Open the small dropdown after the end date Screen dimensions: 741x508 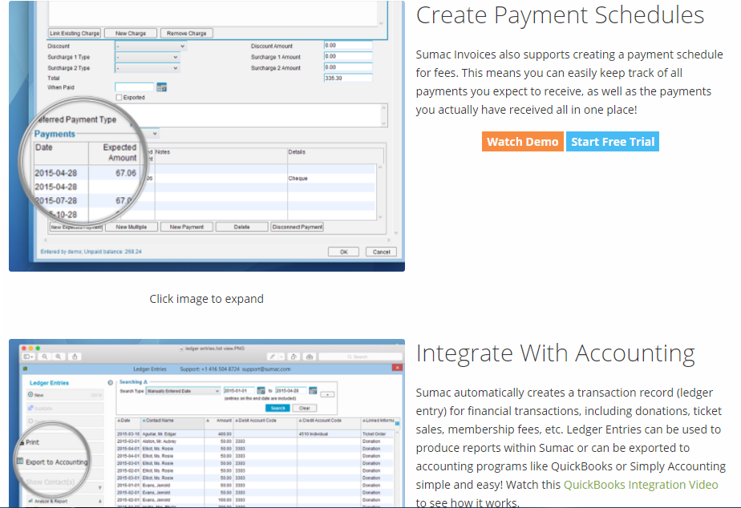(x=327, y=394)
